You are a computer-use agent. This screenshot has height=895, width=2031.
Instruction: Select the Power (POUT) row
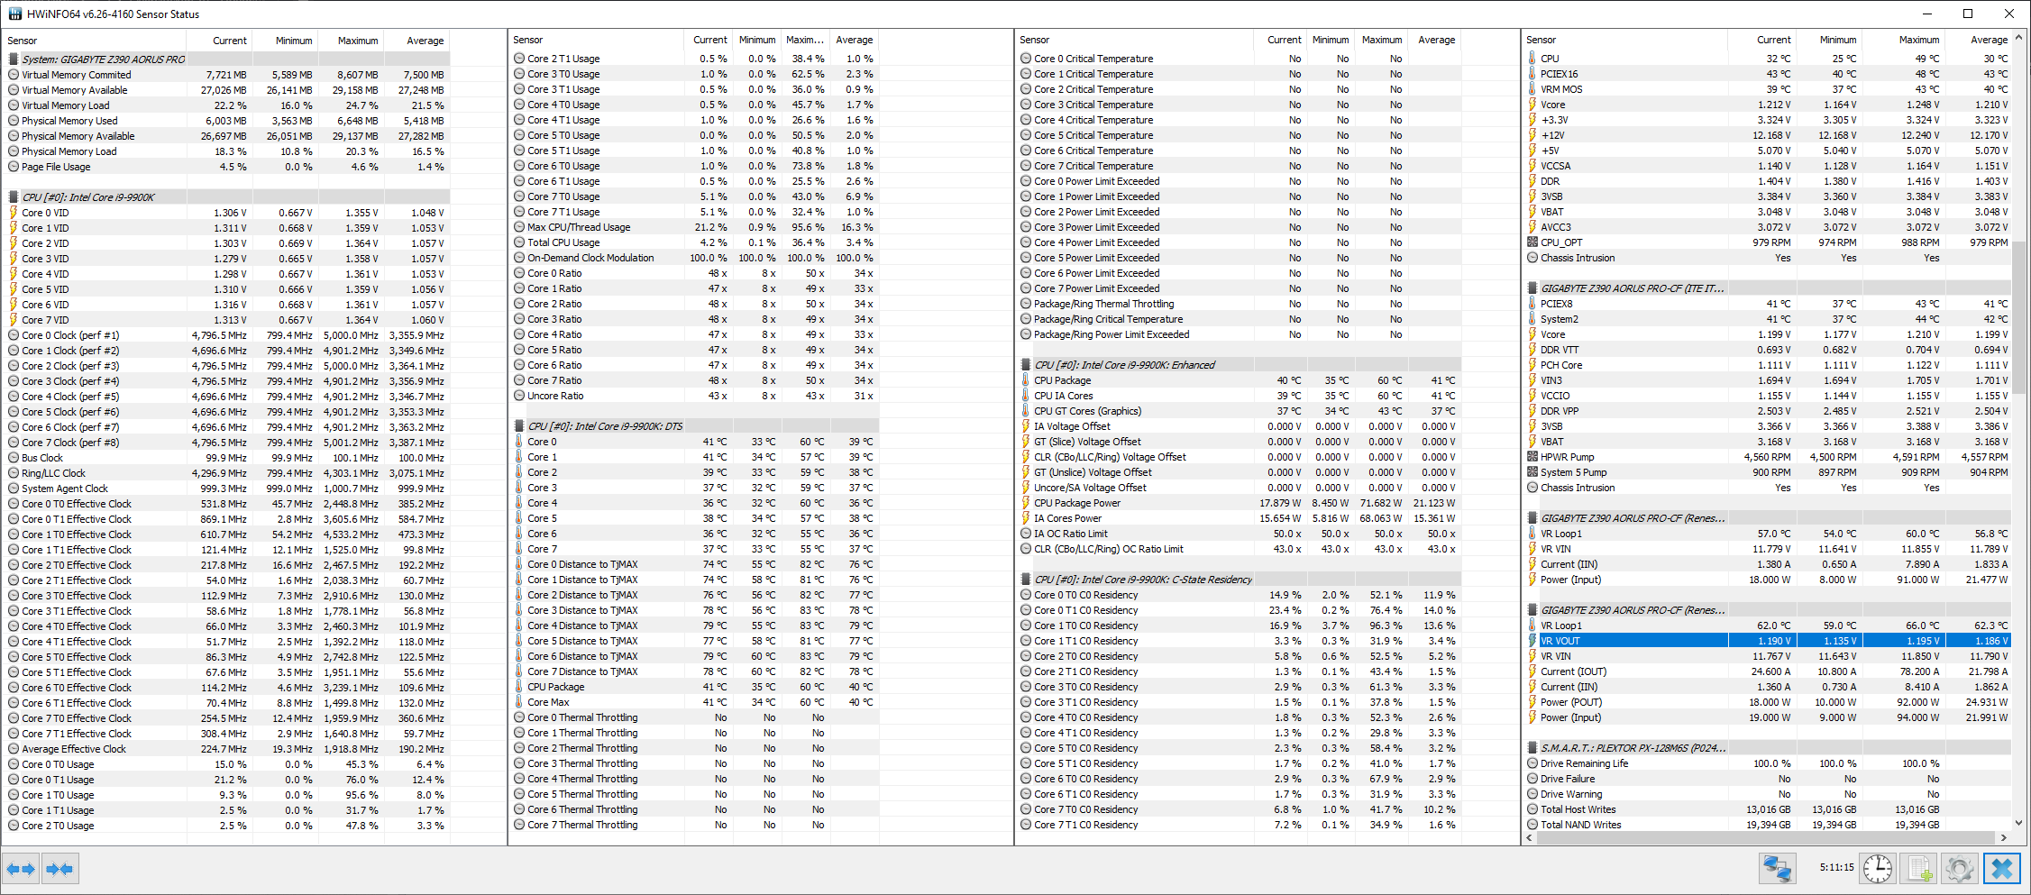[x=1768, y=702]
